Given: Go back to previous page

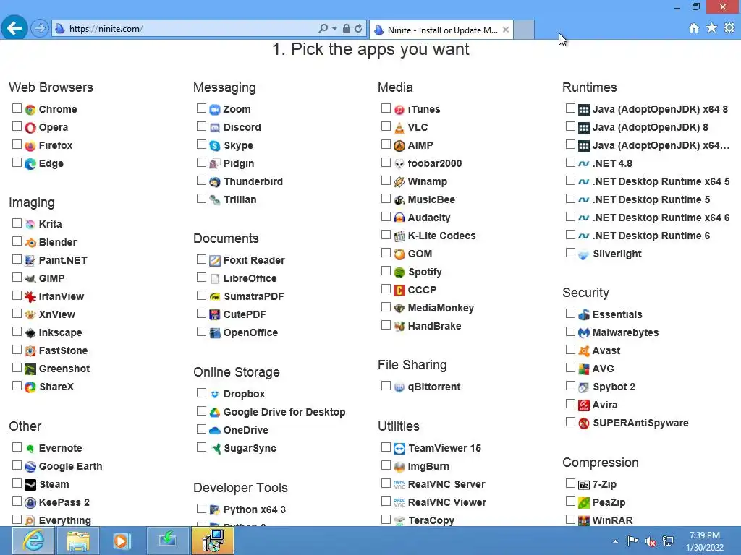Looking at the screenshot, I should coord(14,28).
